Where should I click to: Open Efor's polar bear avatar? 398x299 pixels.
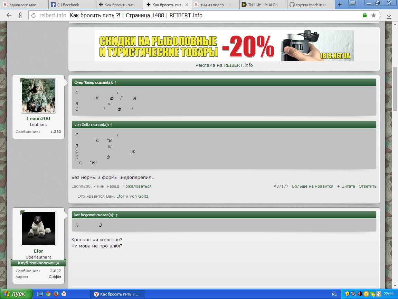click(38, 228)
